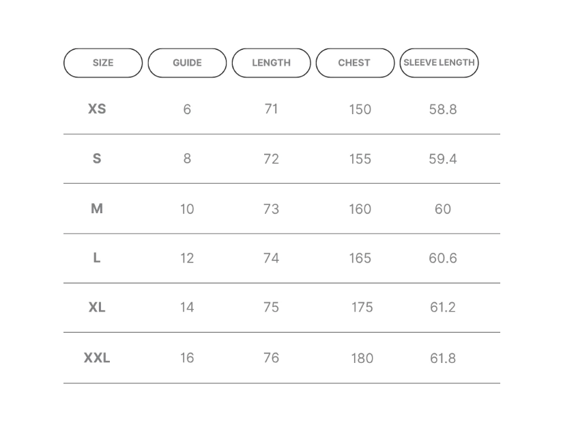Choose the M size label
The height and width of the screenshot is (447, 561).
point(97,208)
